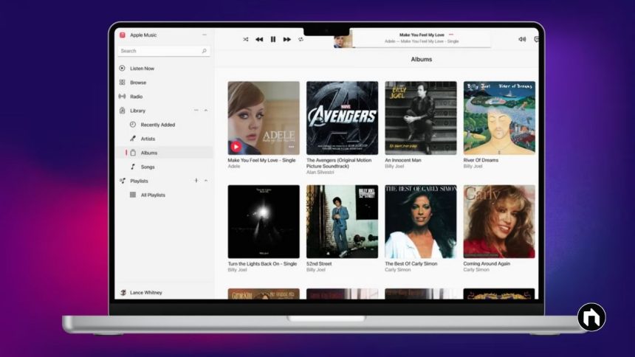The image size is (635, 357).
Task: Open River Of Dreams album cover
Action: click(499, 118)
